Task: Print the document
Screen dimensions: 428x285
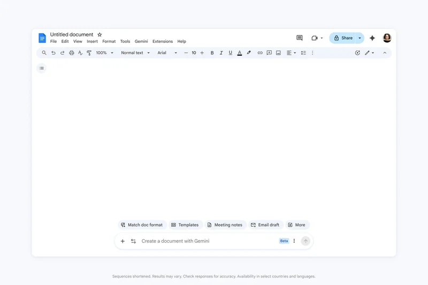Action: pos(72,53)
